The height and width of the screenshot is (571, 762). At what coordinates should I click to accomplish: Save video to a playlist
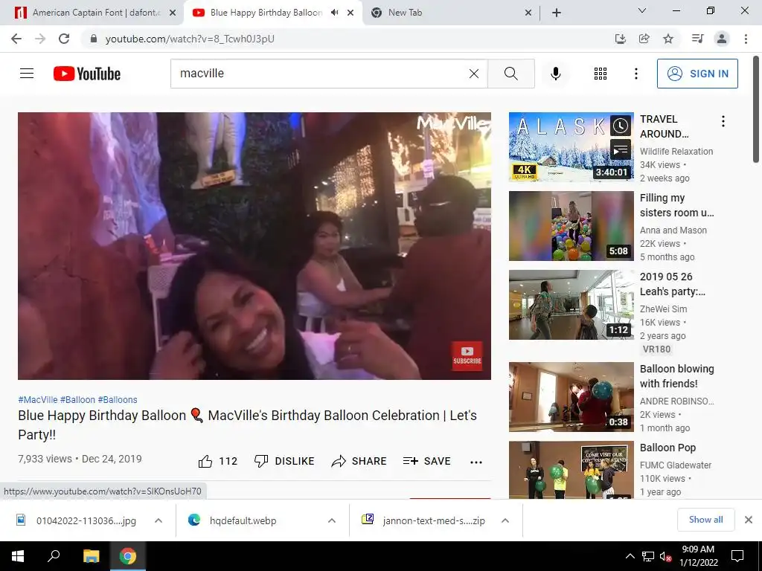point(426,461)
